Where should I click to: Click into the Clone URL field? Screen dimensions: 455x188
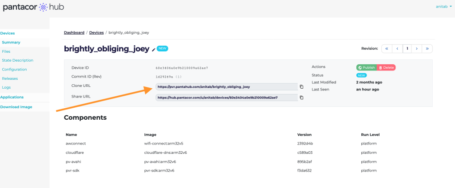227,86
